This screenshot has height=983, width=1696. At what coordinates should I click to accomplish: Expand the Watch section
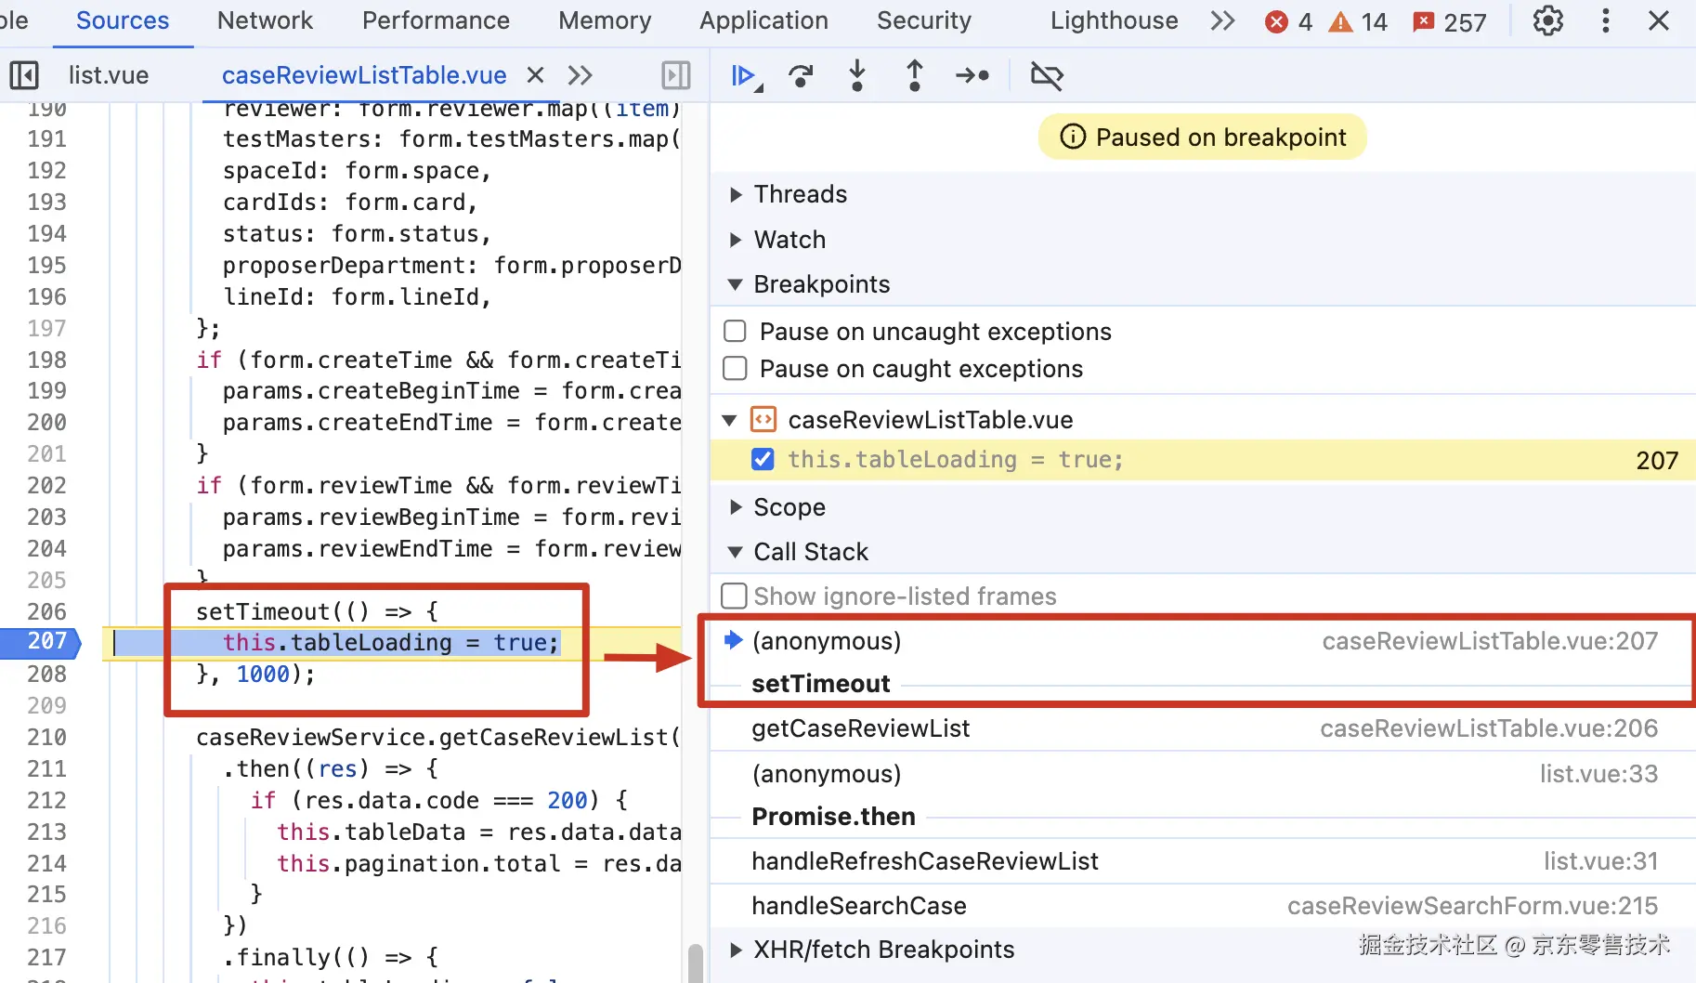736,240
